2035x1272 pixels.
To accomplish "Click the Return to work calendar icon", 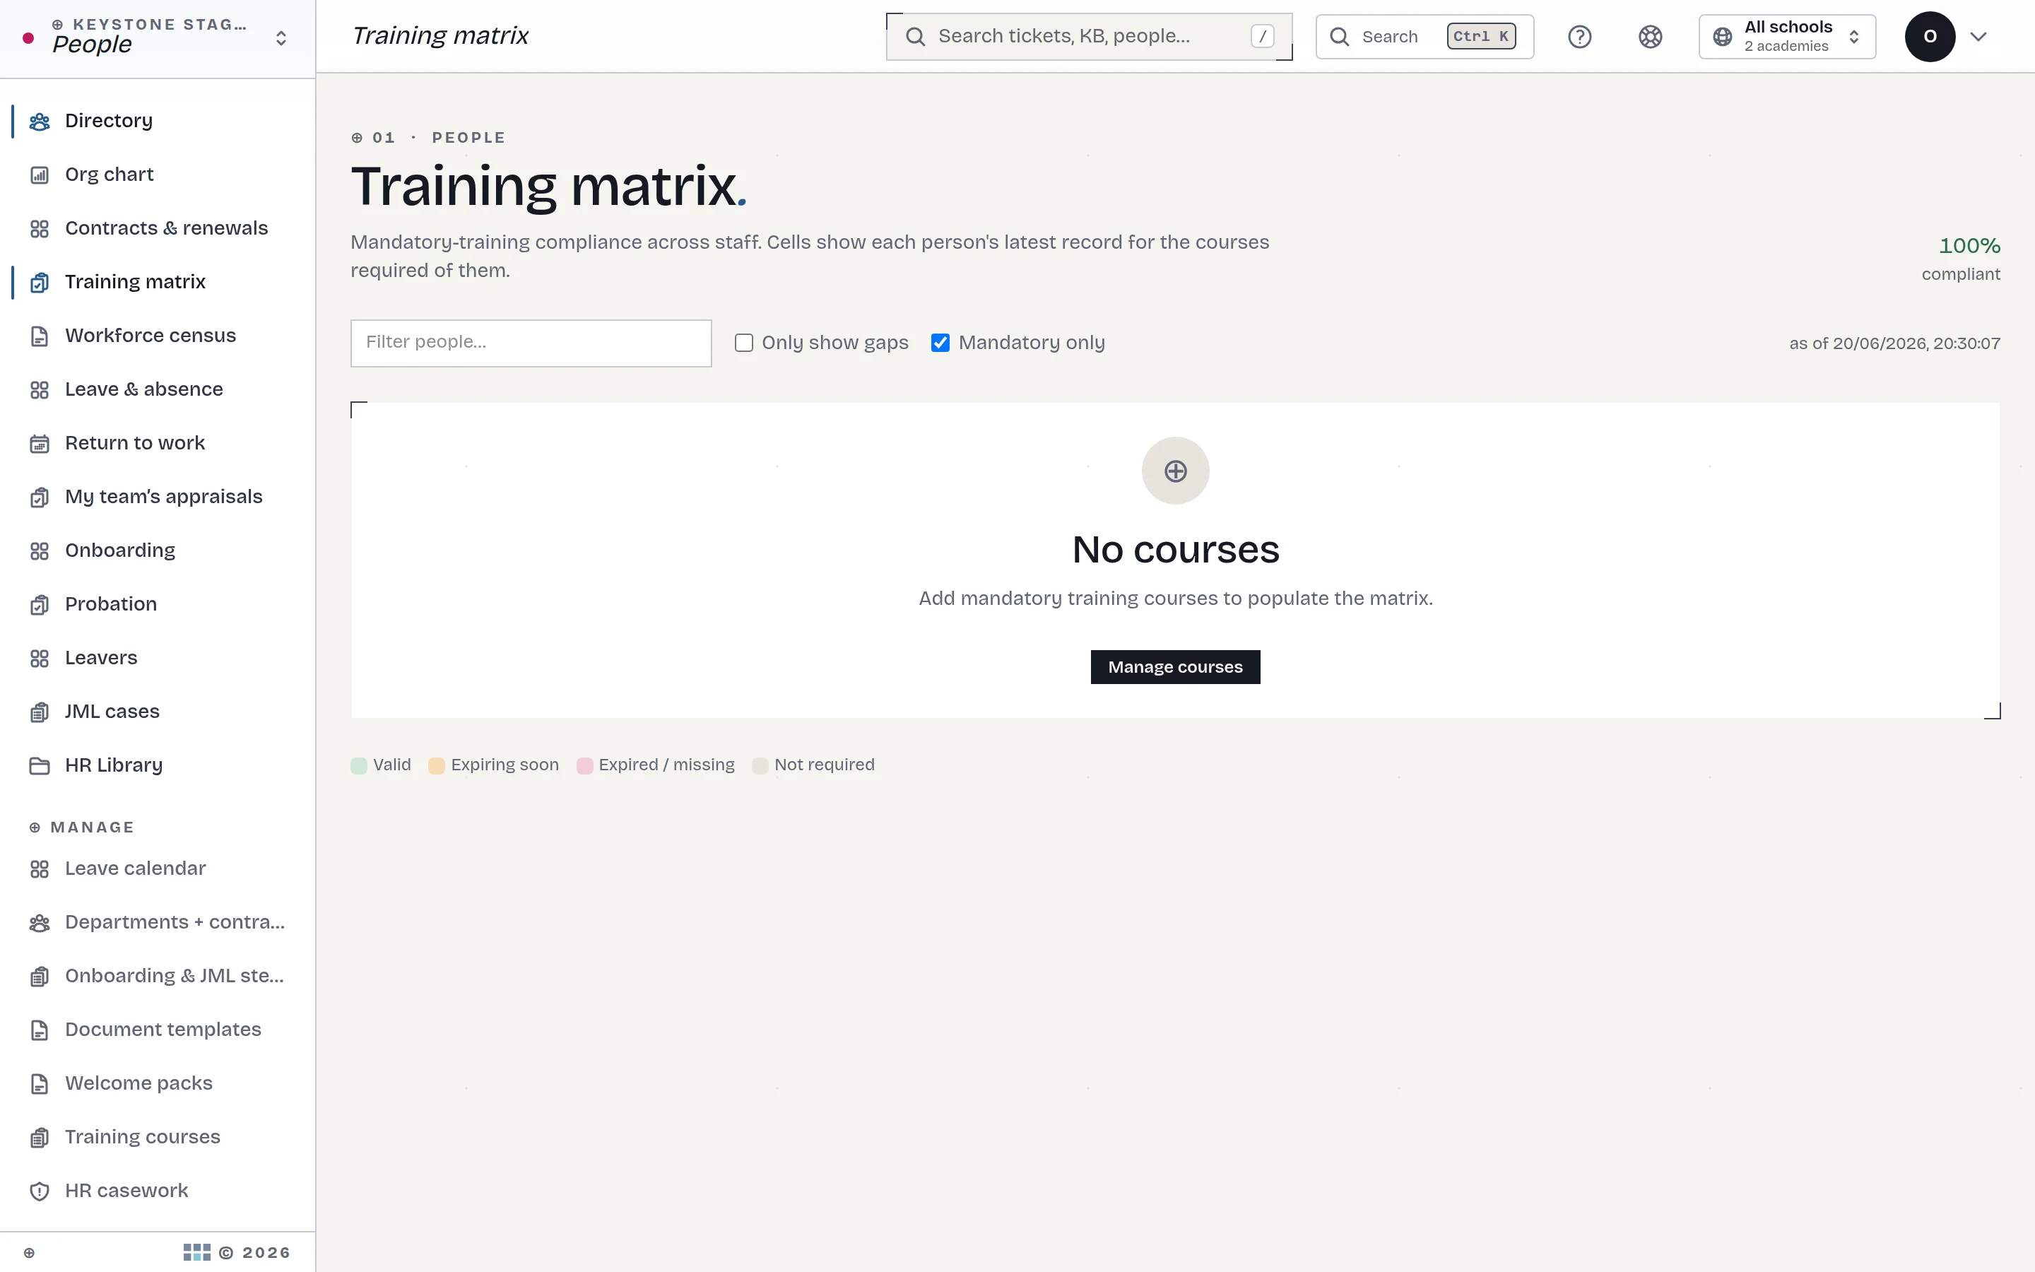I will point(40,444).
